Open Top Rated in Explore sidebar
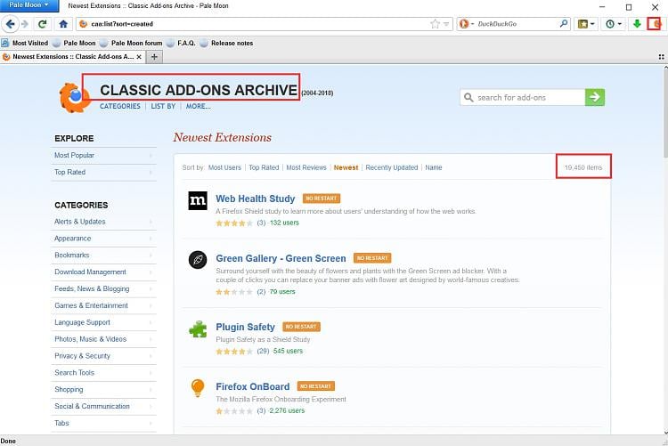Screen dimensions: 668x446 (103, 172)
